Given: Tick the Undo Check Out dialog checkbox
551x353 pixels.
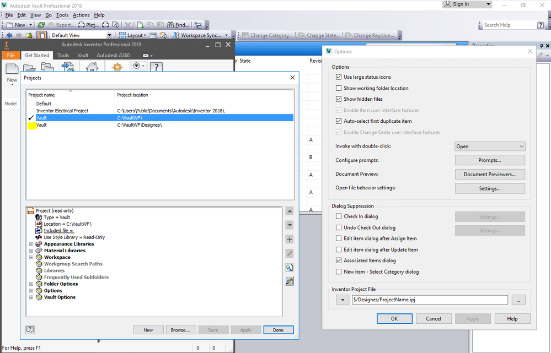Looking at the screenshot, I should click(x=339, y=228).
